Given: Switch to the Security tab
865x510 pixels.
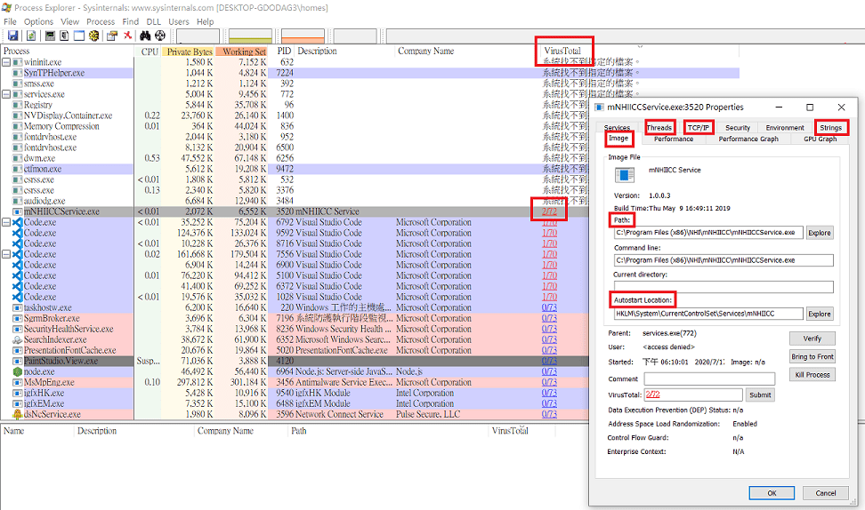Looking at the screenshot, I should point(738,127).
